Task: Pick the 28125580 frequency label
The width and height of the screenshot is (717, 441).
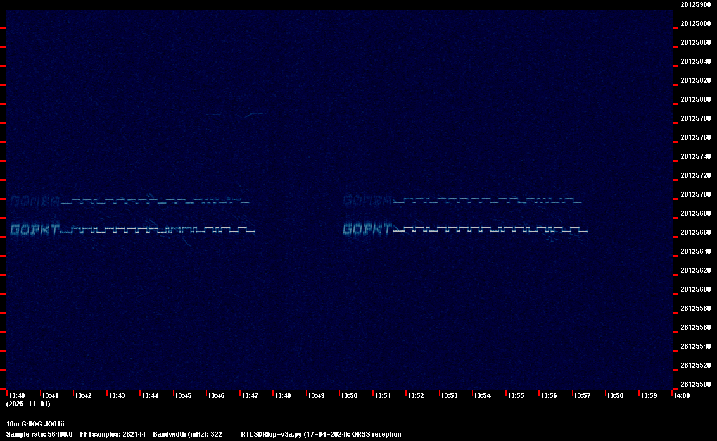Action: pos(696,309)
